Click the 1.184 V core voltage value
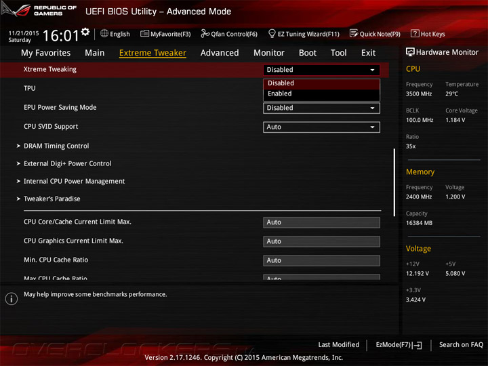488x366 pixels. (455, 120)
